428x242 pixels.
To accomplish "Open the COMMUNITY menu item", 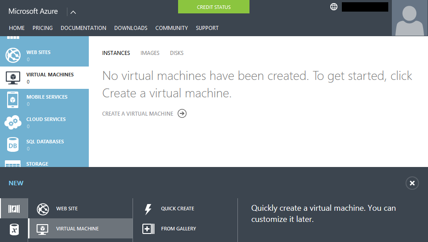I will 171,28.
